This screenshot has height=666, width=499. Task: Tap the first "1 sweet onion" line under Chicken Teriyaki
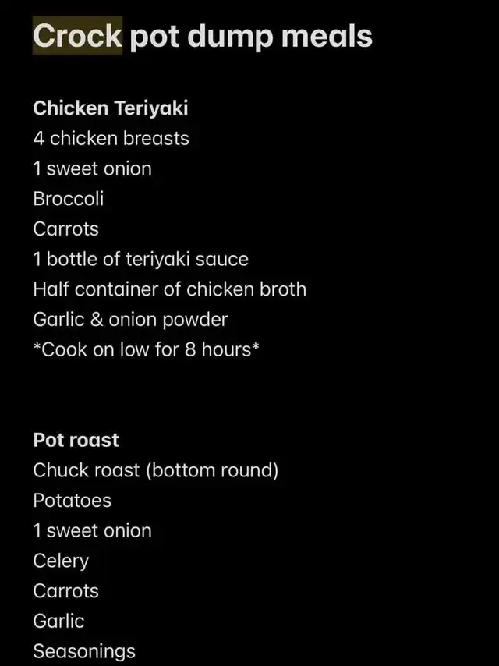(x=92, y=168)
